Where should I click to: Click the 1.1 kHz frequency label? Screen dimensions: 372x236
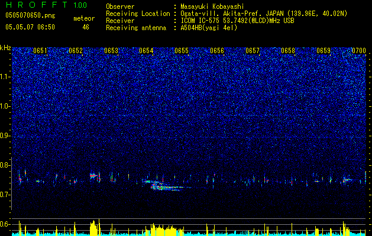[5, 77]
